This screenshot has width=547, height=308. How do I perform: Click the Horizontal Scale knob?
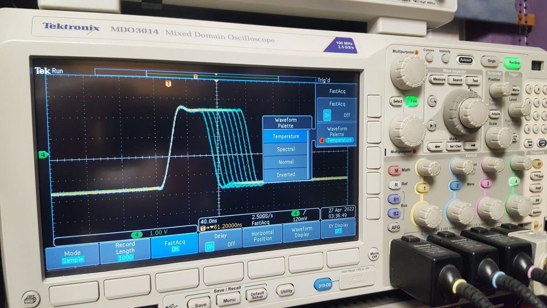point(499,137)
